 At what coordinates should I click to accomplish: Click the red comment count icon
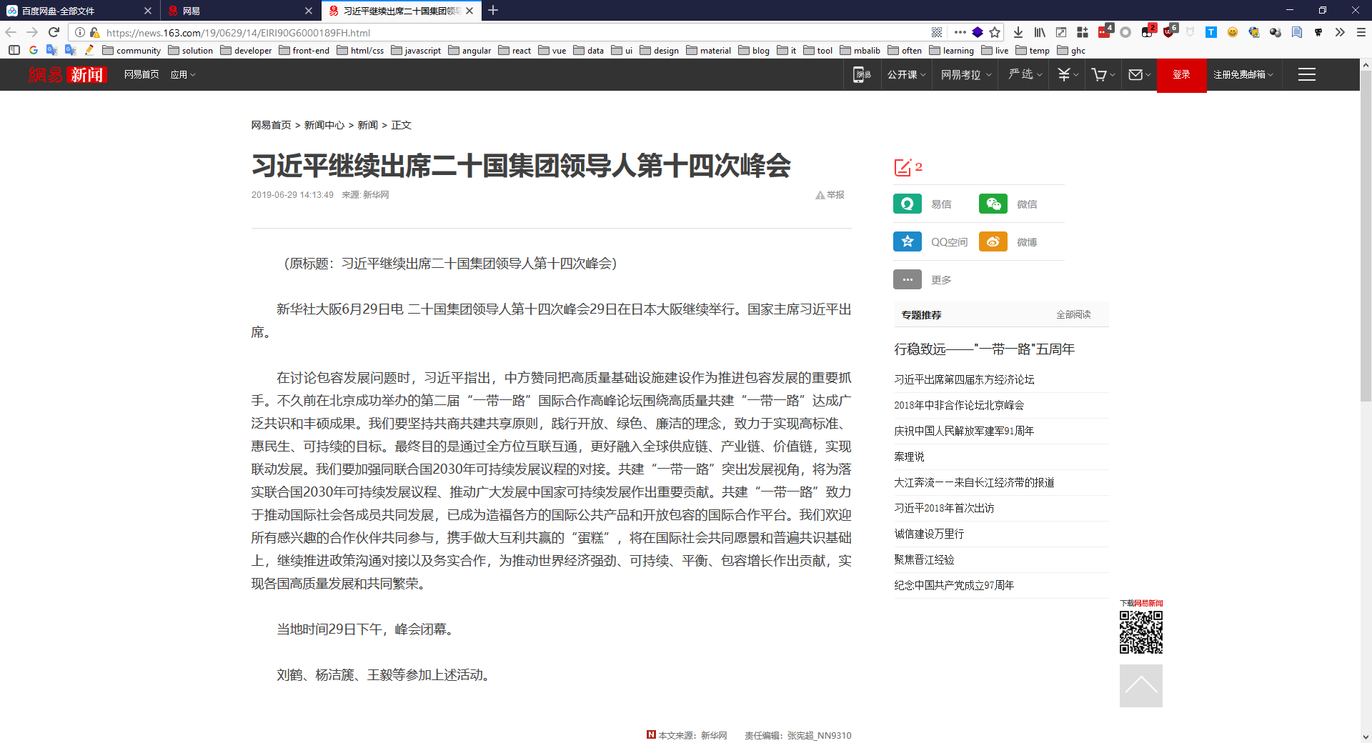pyautogui.click(x=903, y=167)
